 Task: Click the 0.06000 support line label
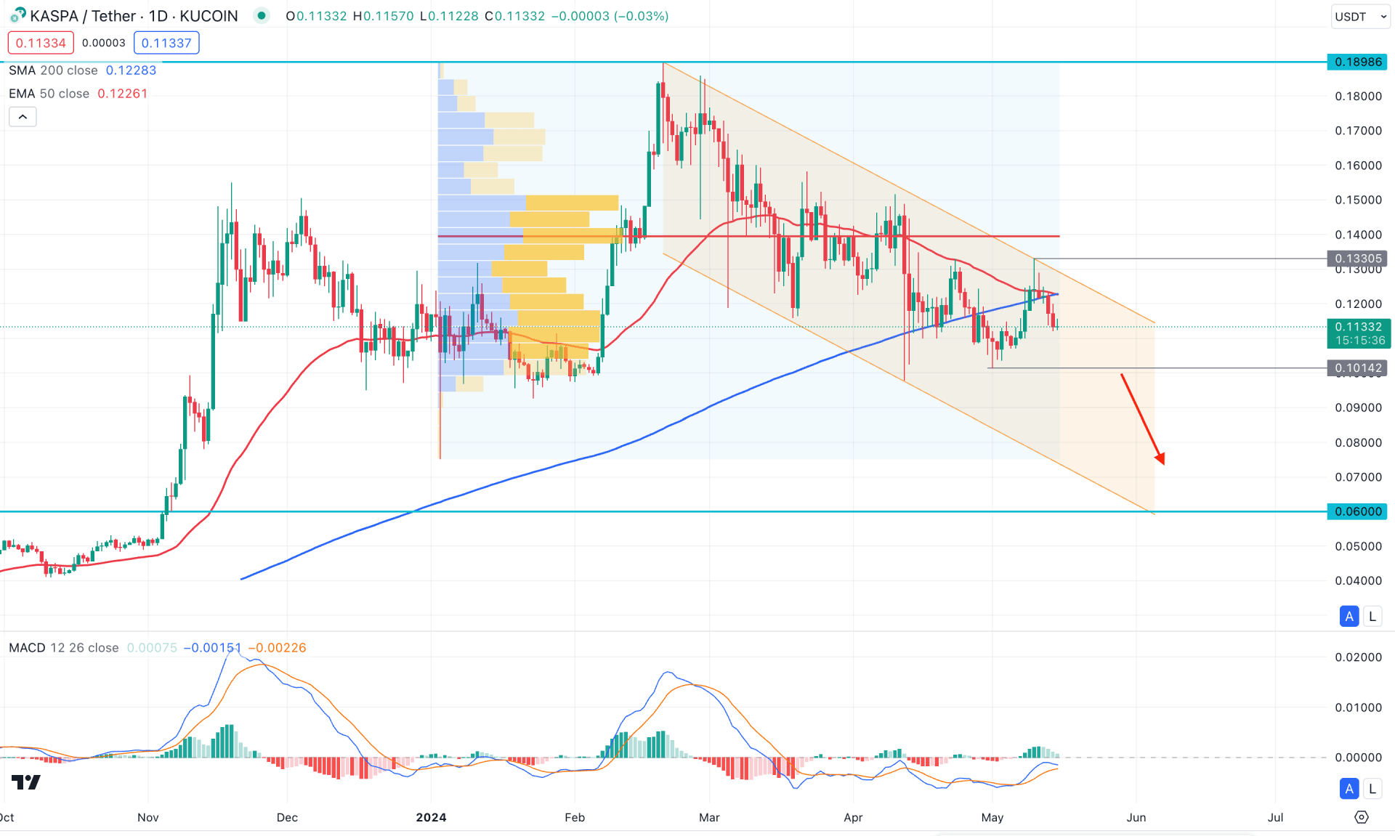coord(1357,511)
